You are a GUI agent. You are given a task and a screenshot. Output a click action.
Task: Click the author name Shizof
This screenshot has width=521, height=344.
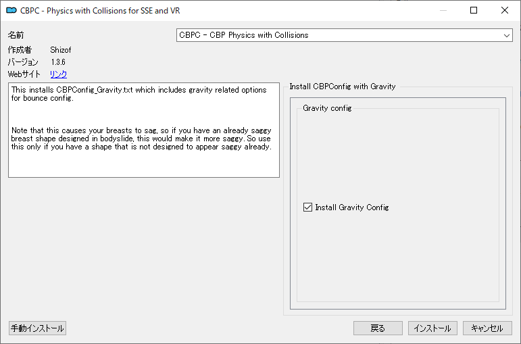(60, 50)
